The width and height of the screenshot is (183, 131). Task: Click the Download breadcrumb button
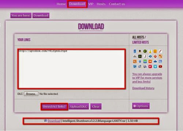(x=41, y=15)
